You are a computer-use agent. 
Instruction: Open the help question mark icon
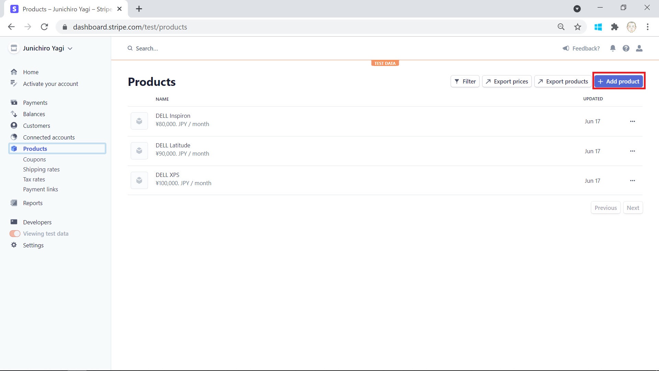(x=626, y=48)
